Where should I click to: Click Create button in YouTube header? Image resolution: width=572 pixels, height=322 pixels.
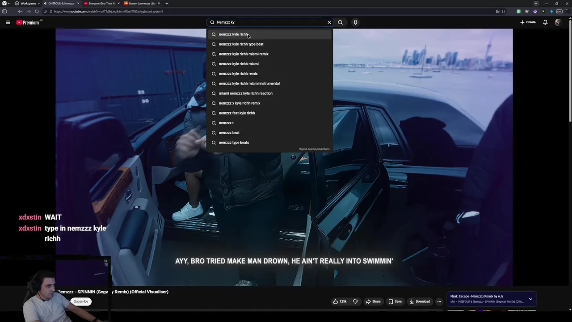click(x=528, y=22)
